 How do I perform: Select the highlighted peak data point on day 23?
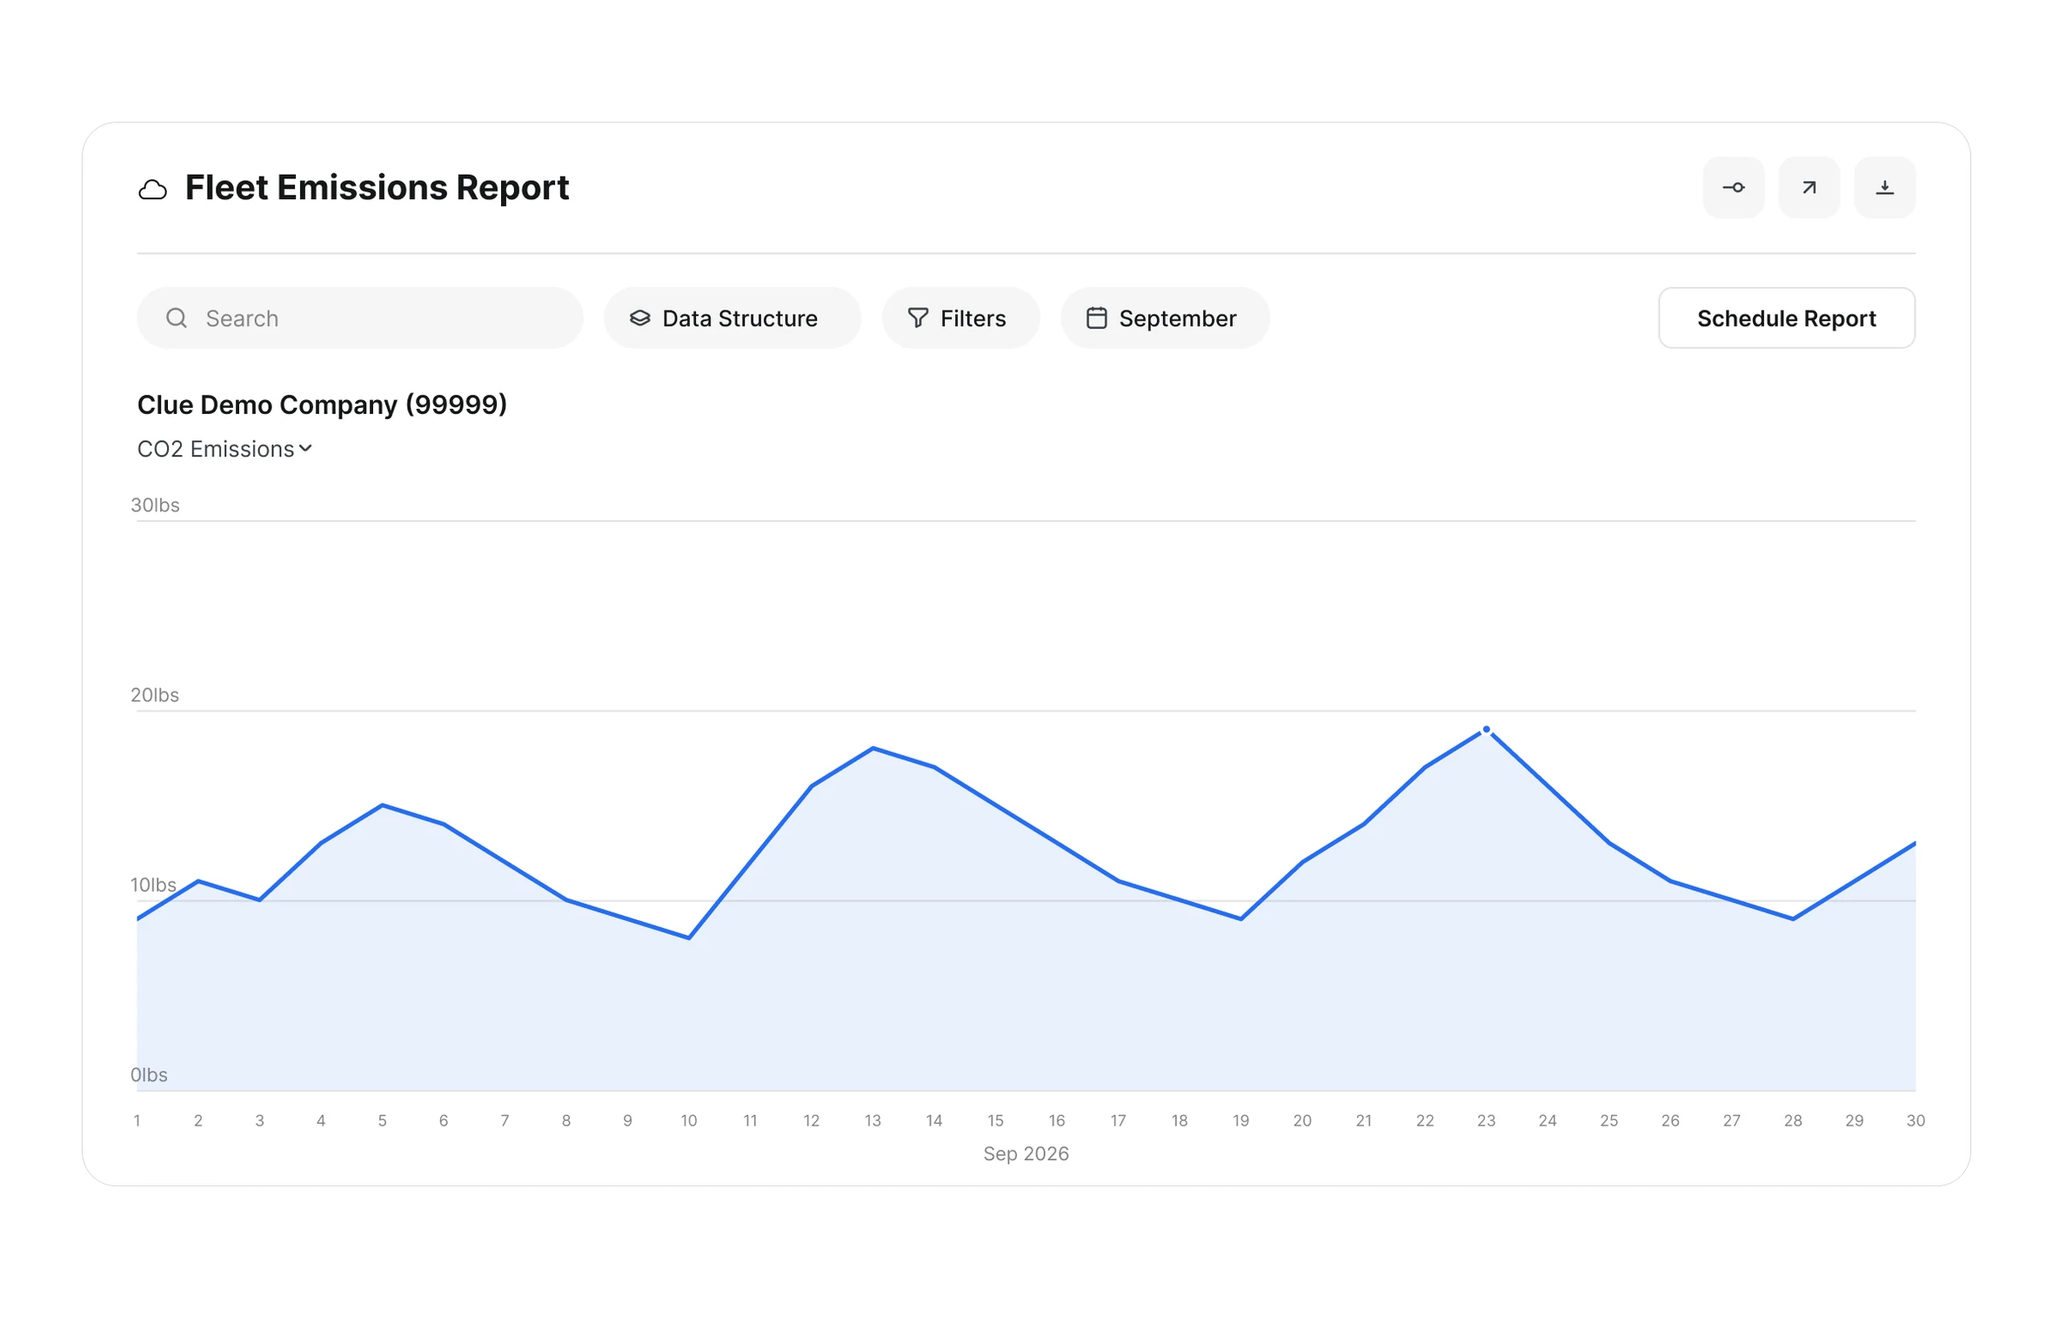tap(1486, 730)
